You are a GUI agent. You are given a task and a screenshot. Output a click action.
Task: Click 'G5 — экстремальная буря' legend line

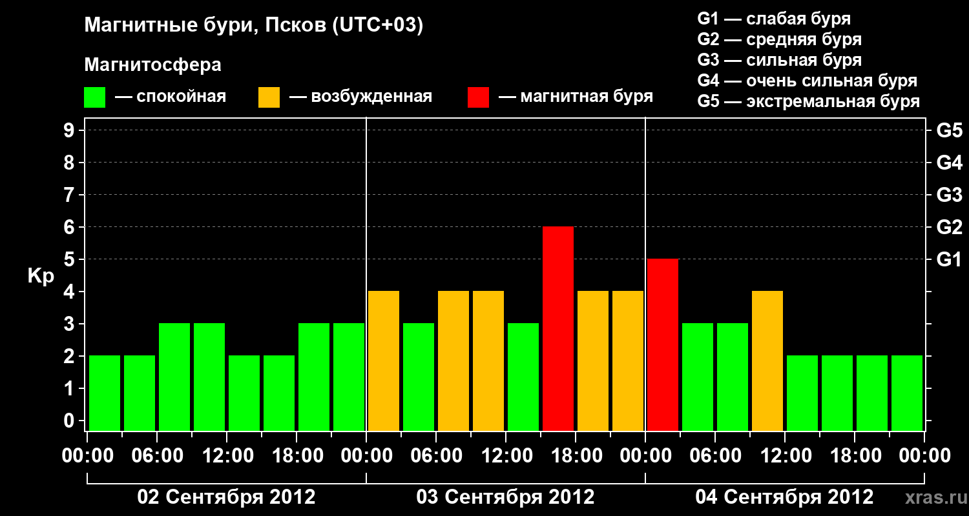coord(808,101)
